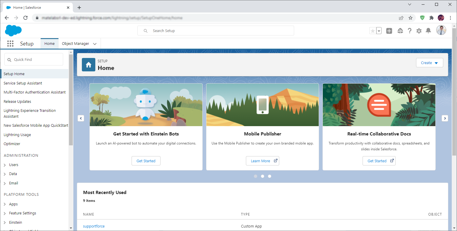Open the supportforce link

(x=94, y=226)
